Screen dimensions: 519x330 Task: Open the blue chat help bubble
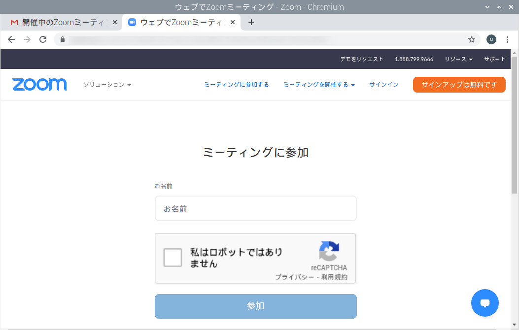[484, 303]
